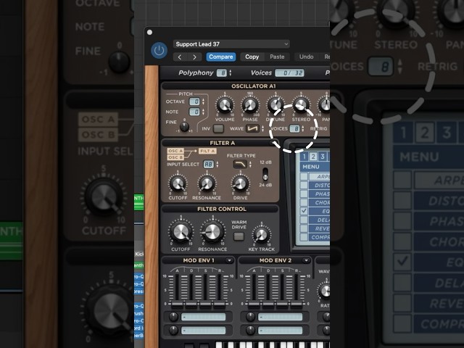The width and height of the screenshot is (464, 348).
Task: Click the lower small knob under Mod Env 1
Action: [x=173, y=330]
